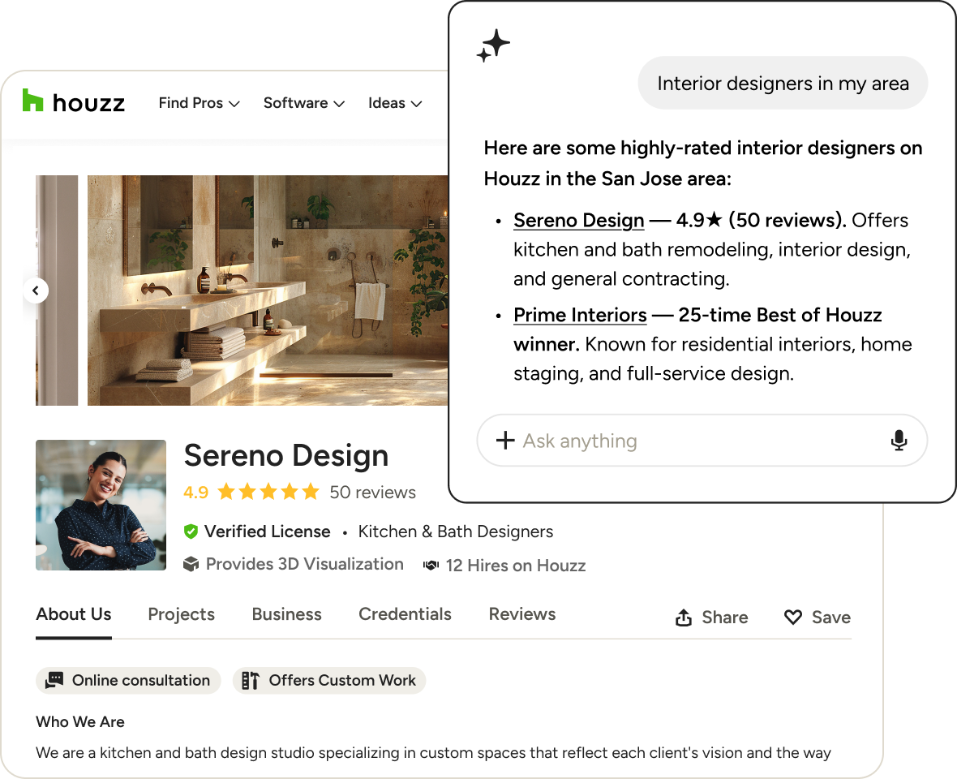This screenshot has height=779, width=957.
Task: Click the Online consultation chip
Action: (x=128, y=680)
